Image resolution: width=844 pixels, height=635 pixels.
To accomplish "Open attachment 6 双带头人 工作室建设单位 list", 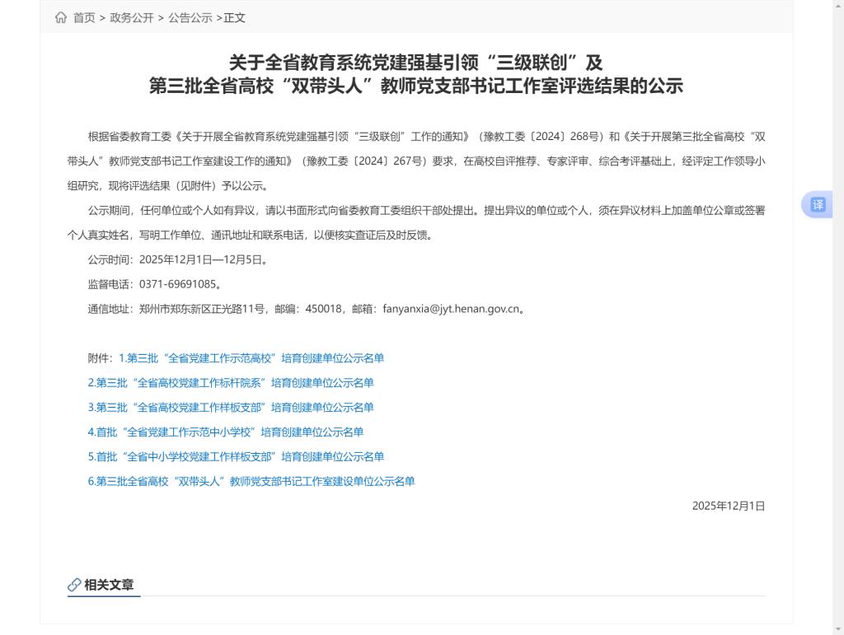I will [x=251, y=482].
